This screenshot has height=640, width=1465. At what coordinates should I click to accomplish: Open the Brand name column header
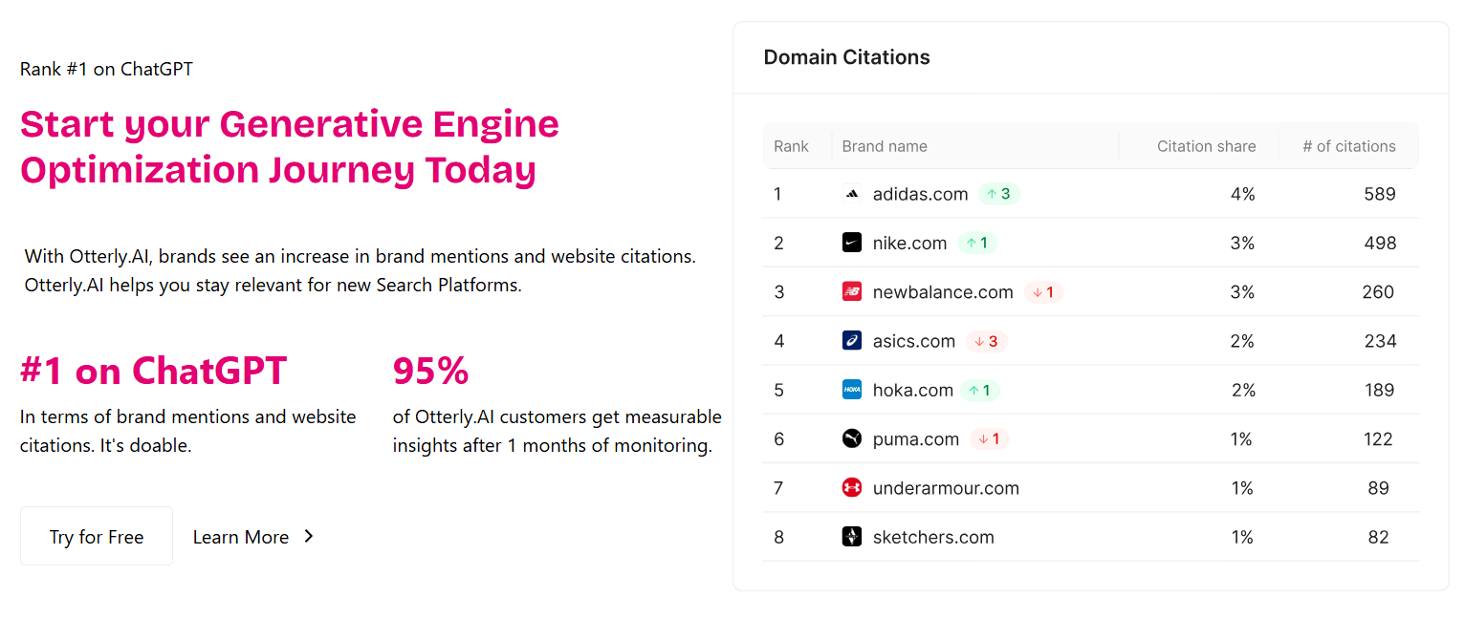click(885, 145)
